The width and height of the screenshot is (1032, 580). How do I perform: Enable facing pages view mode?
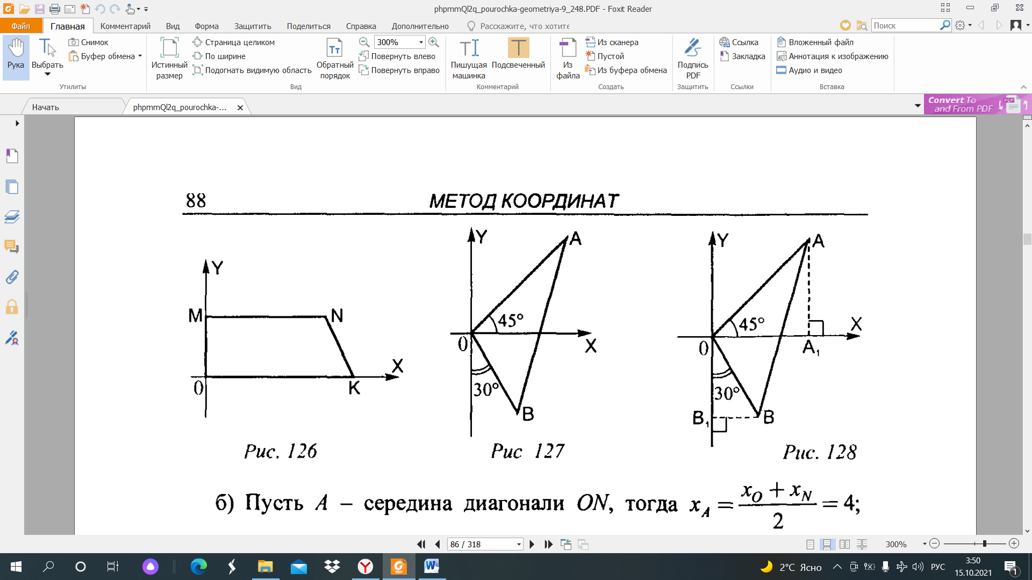point(844,544)
